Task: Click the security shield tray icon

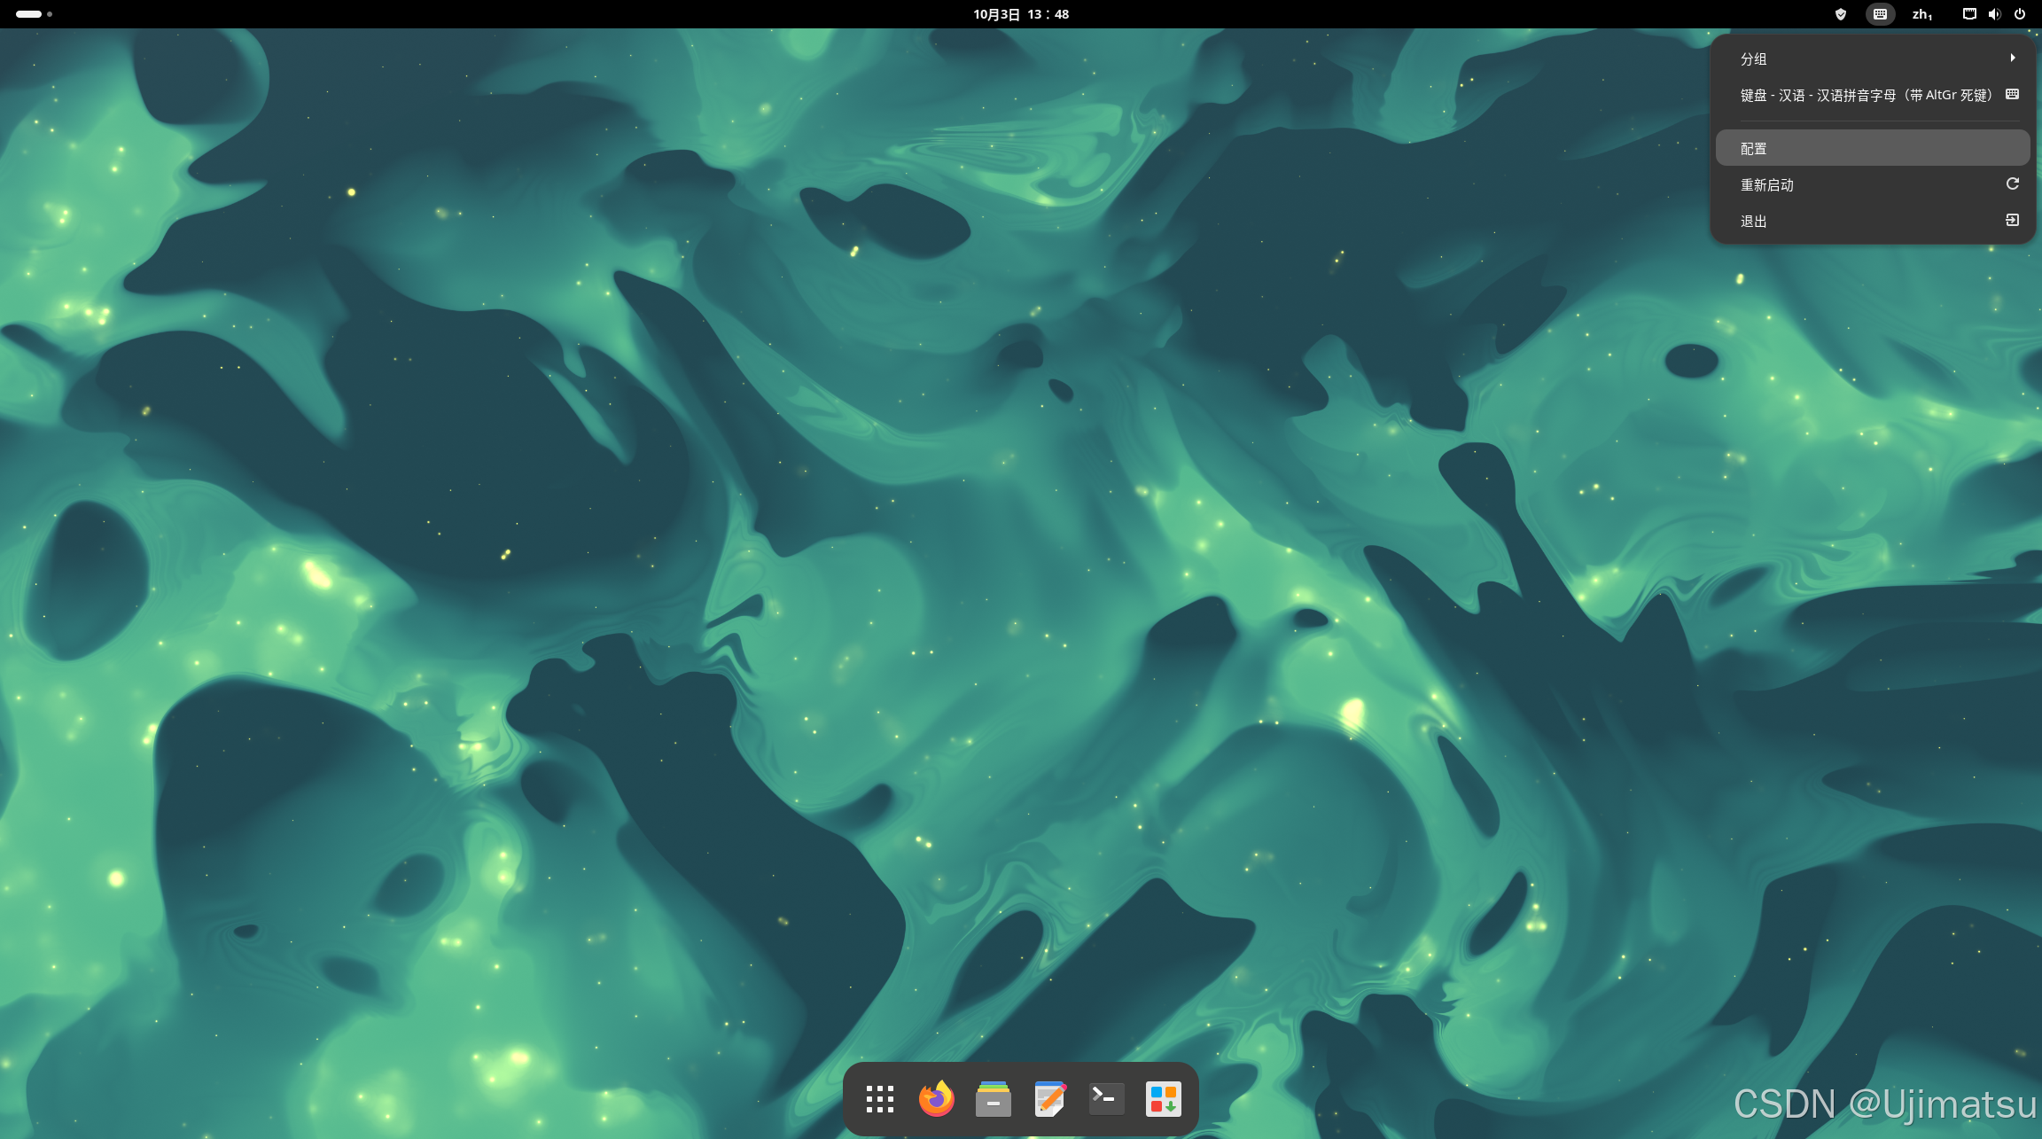Action: point(1841,14)
